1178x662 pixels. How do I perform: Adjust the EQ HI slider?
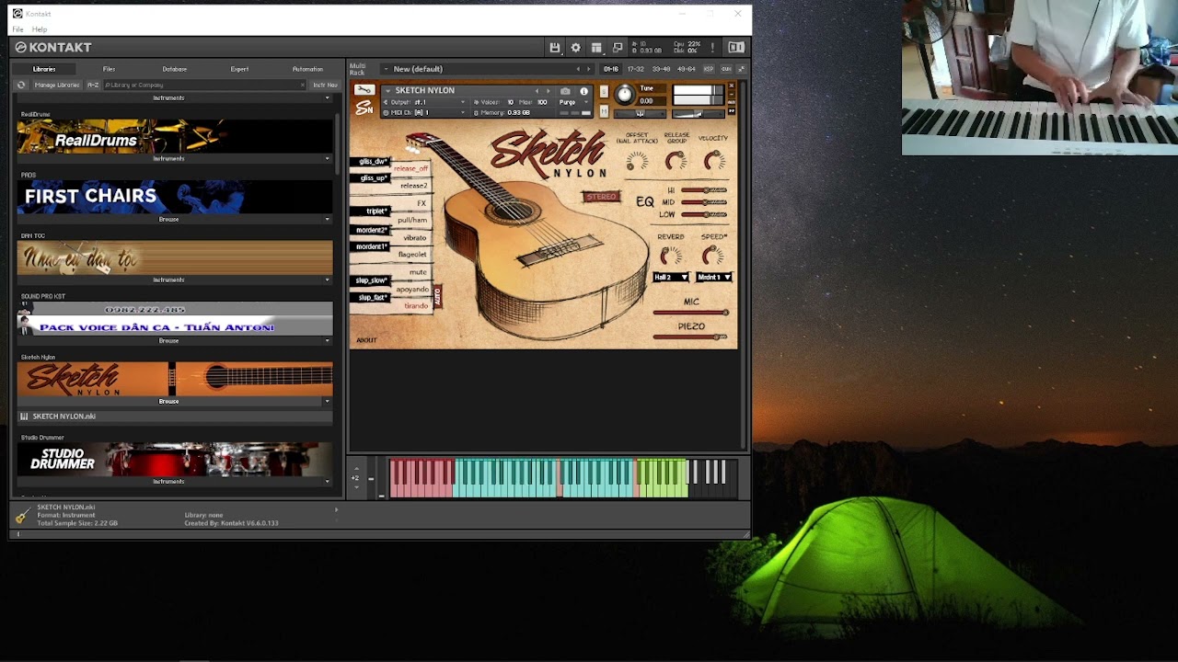click(x=704, y=190)
